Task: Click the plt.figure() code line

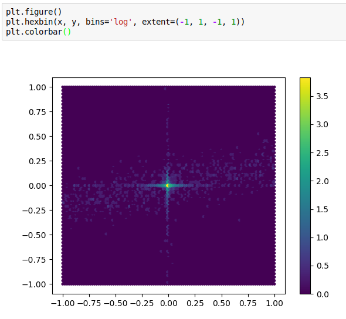Action: click(34, 12)
